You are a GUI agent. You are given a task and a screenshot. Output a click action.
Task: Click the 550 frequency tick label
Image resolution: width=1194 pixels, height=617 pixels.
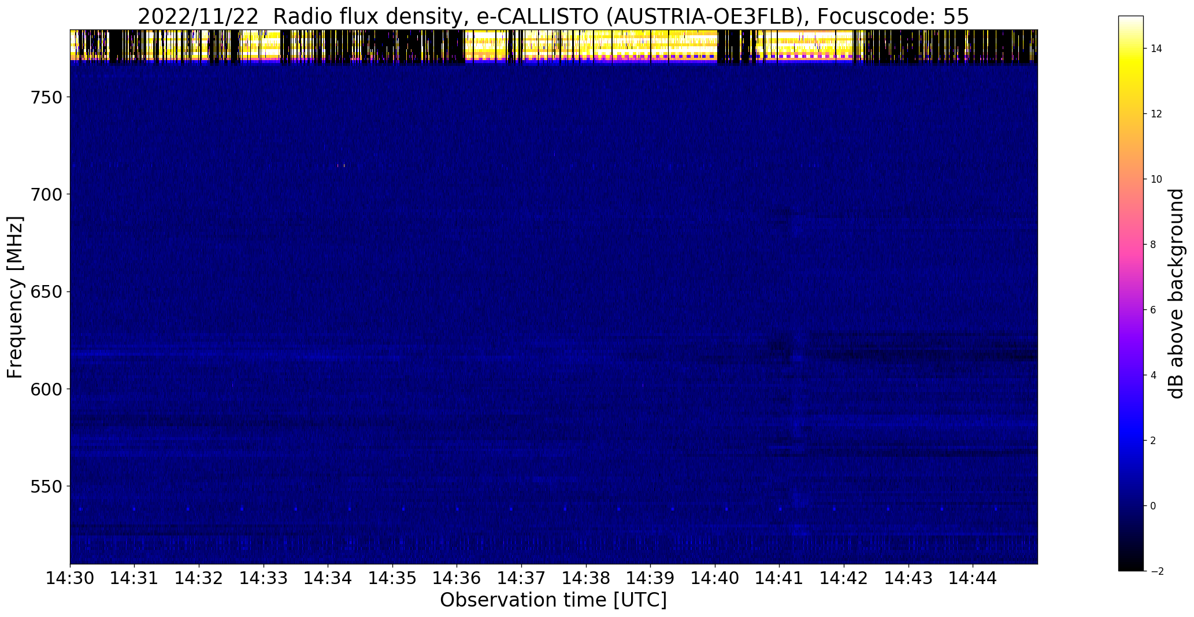[45, 486]
